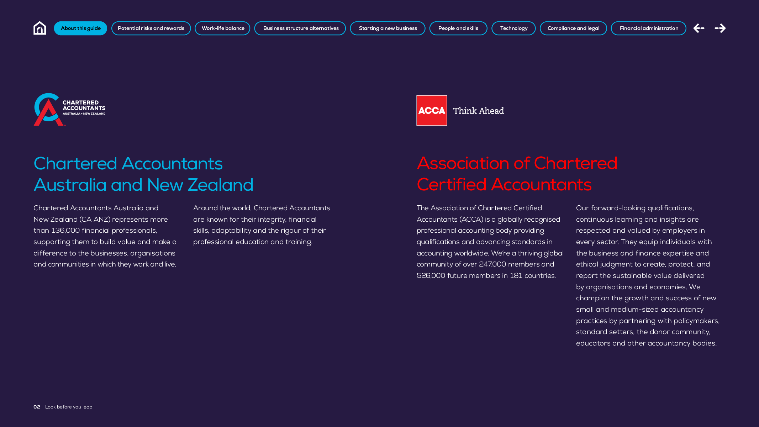This screenshot has width=759, height=427.
Task: Click the 'Think Ahead' tagline text
Action: pyautogui.click(x=479, y=111)
